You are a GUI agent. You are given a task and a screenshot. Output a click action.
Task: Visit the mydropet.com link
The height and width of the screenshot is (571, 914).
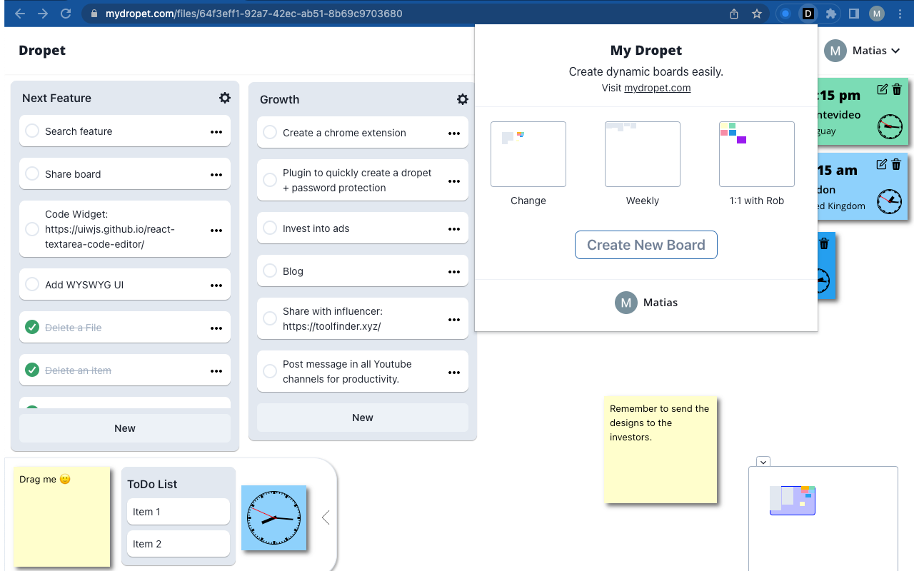point(657,89)
